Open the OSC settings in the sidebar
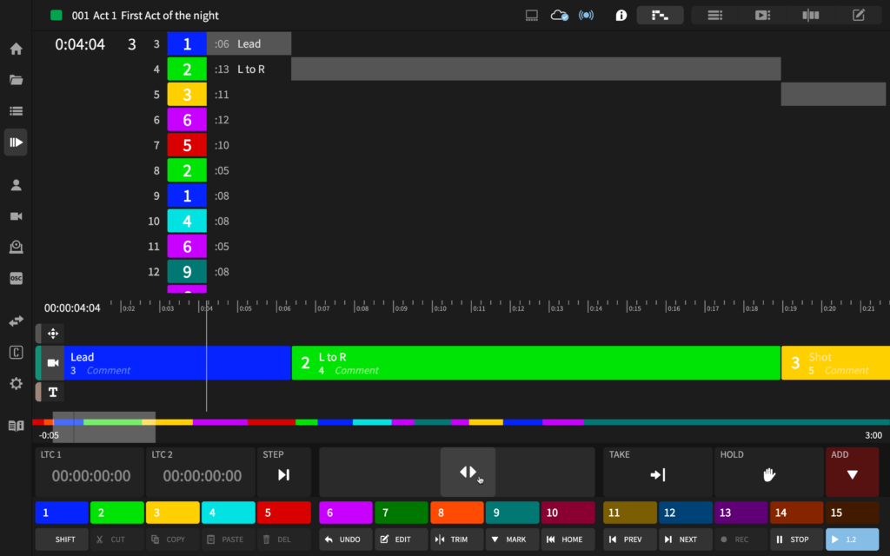This screenshot has width=890, height=556. tap(16, 278)
